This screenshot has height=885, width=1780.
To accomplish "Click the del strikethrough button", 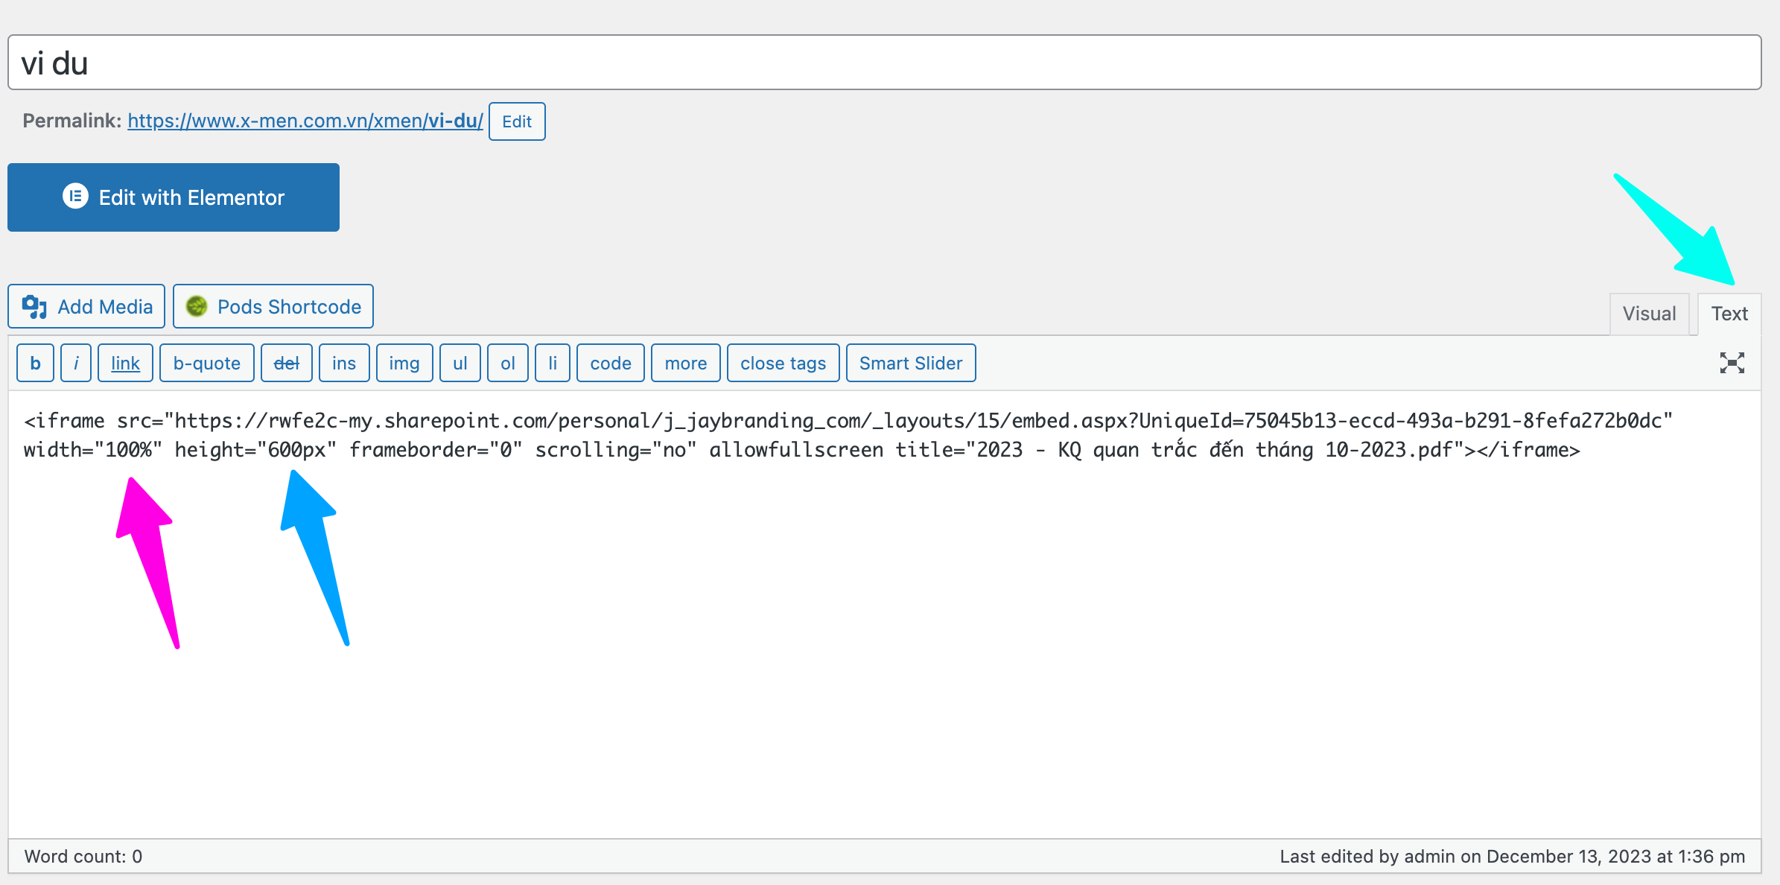I will coord(286,363).
